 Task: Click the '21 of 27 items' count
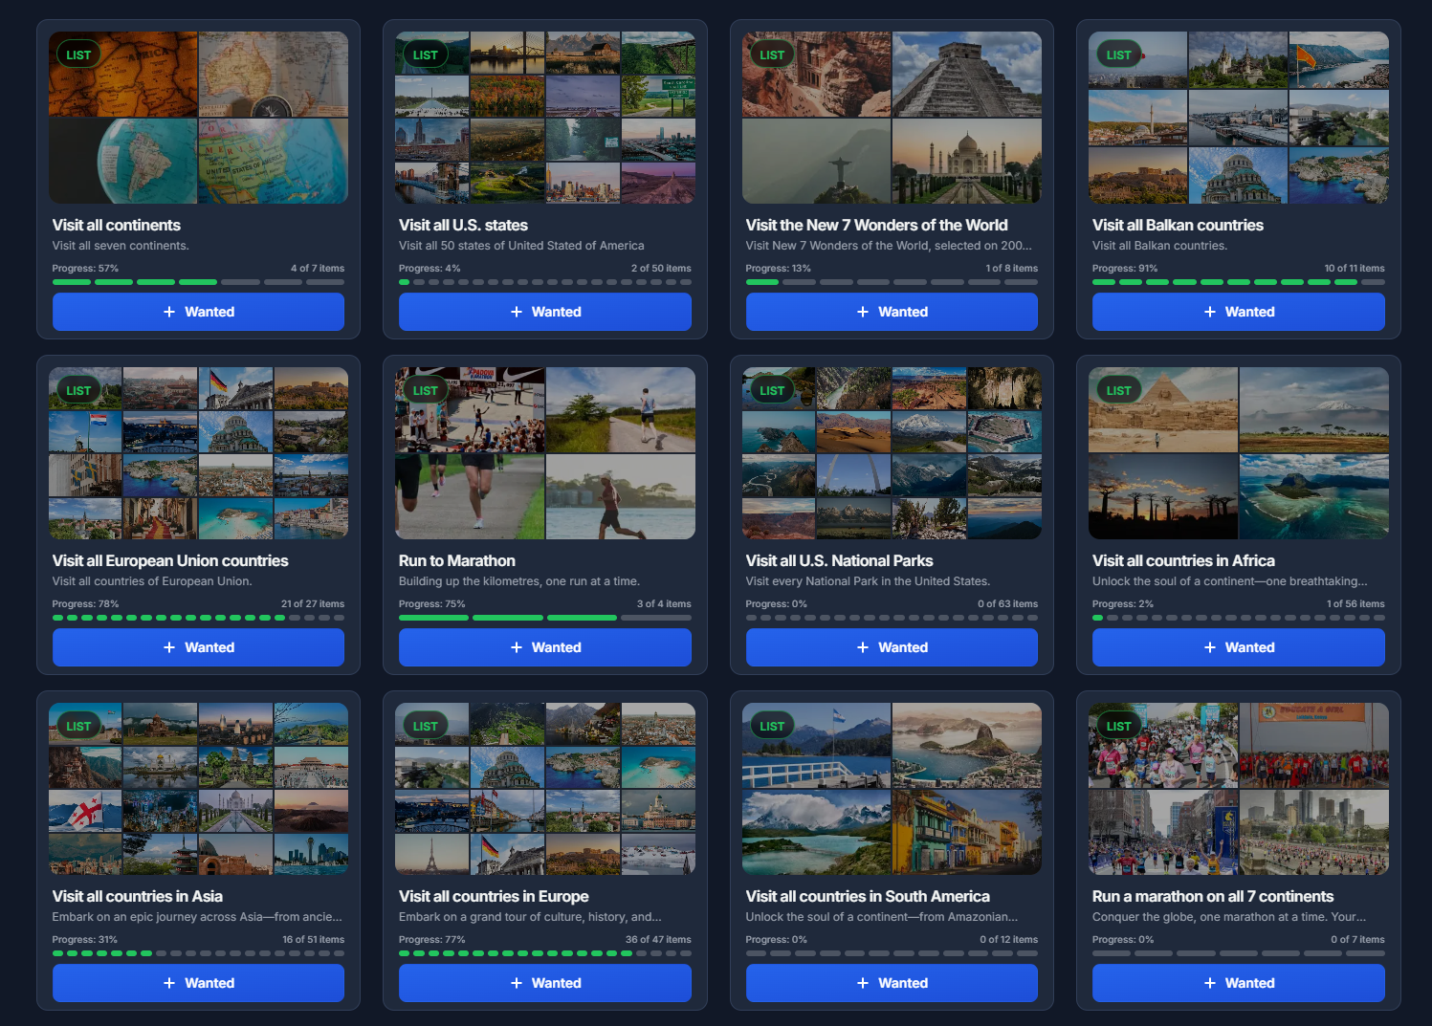pos(313,604)
